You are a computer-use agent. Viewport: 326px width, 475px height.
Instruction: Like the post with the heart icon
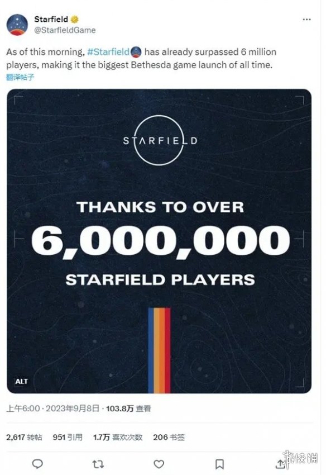[159, 464]
